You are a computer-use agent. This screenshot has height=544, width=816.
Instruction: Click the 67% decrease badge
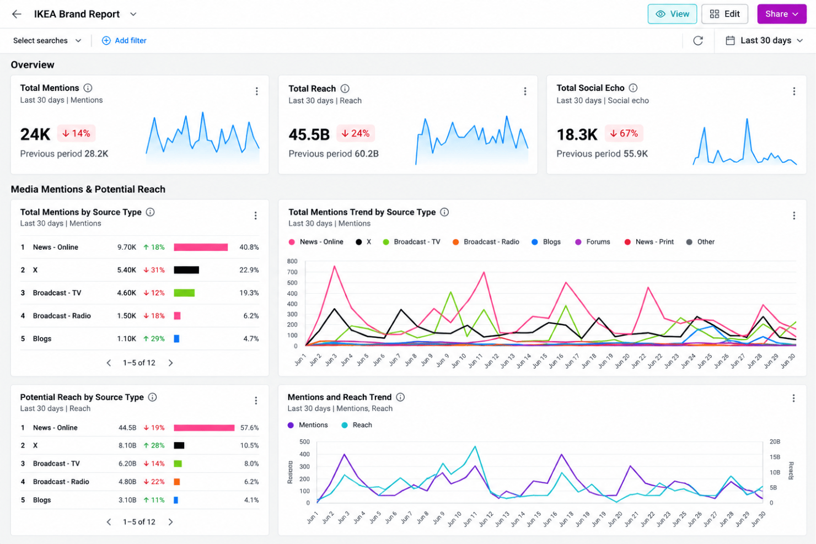tap(624, 133)
